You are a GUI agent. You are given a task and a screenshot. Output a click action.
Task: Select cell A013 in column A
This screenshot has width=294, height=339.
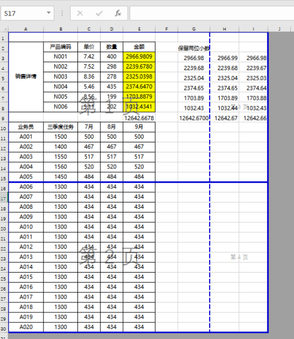point(26,257)
